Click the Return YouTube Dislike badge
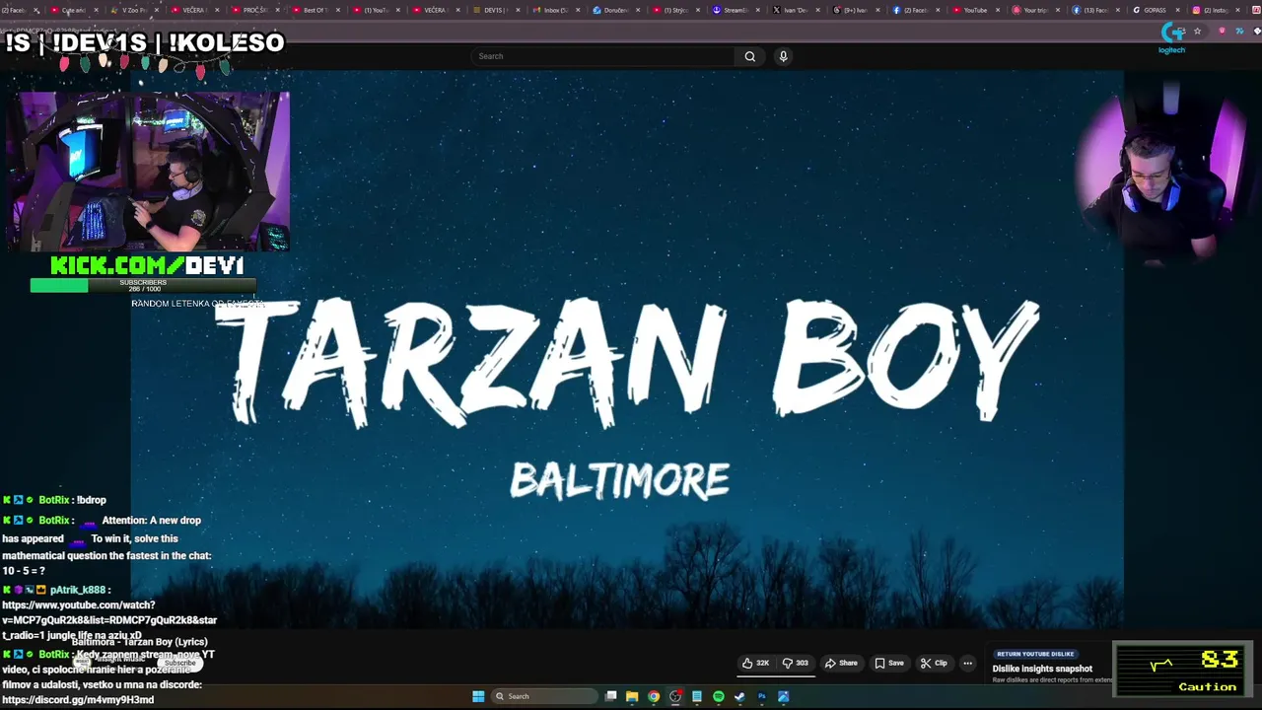The width and height of the screenshot is (1262, 710). point(1035,654)
